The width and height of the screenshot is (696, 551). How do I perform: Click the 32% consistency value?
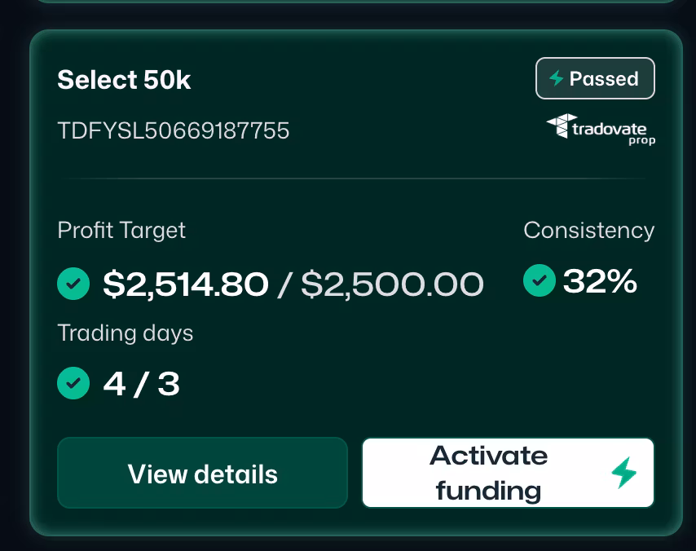(x=600, y=281)
